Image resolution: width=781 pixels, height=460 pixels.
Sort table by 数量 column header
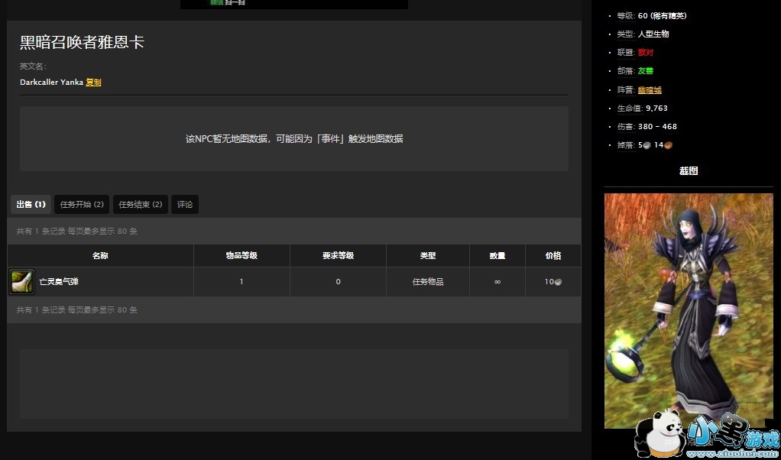[x=497, y=256]
